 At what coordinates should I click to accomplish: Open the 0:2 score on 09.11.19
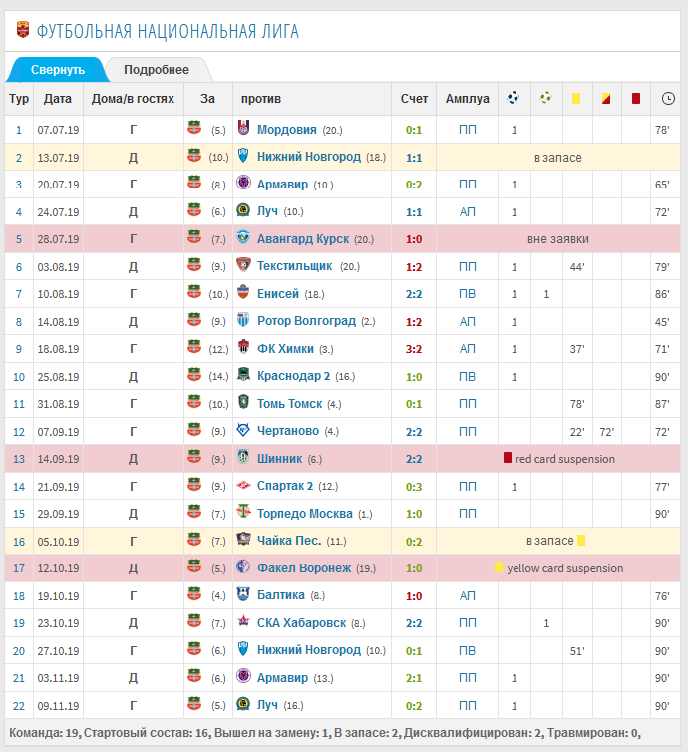point(414,706)
